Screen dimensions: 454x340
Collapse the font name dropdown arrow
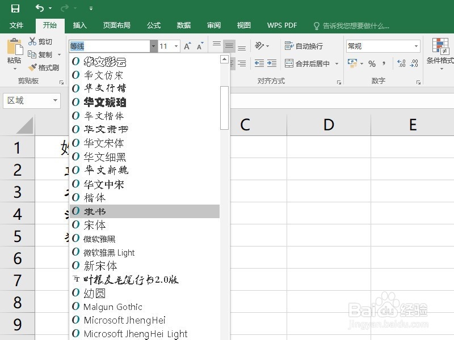point(153,46)
